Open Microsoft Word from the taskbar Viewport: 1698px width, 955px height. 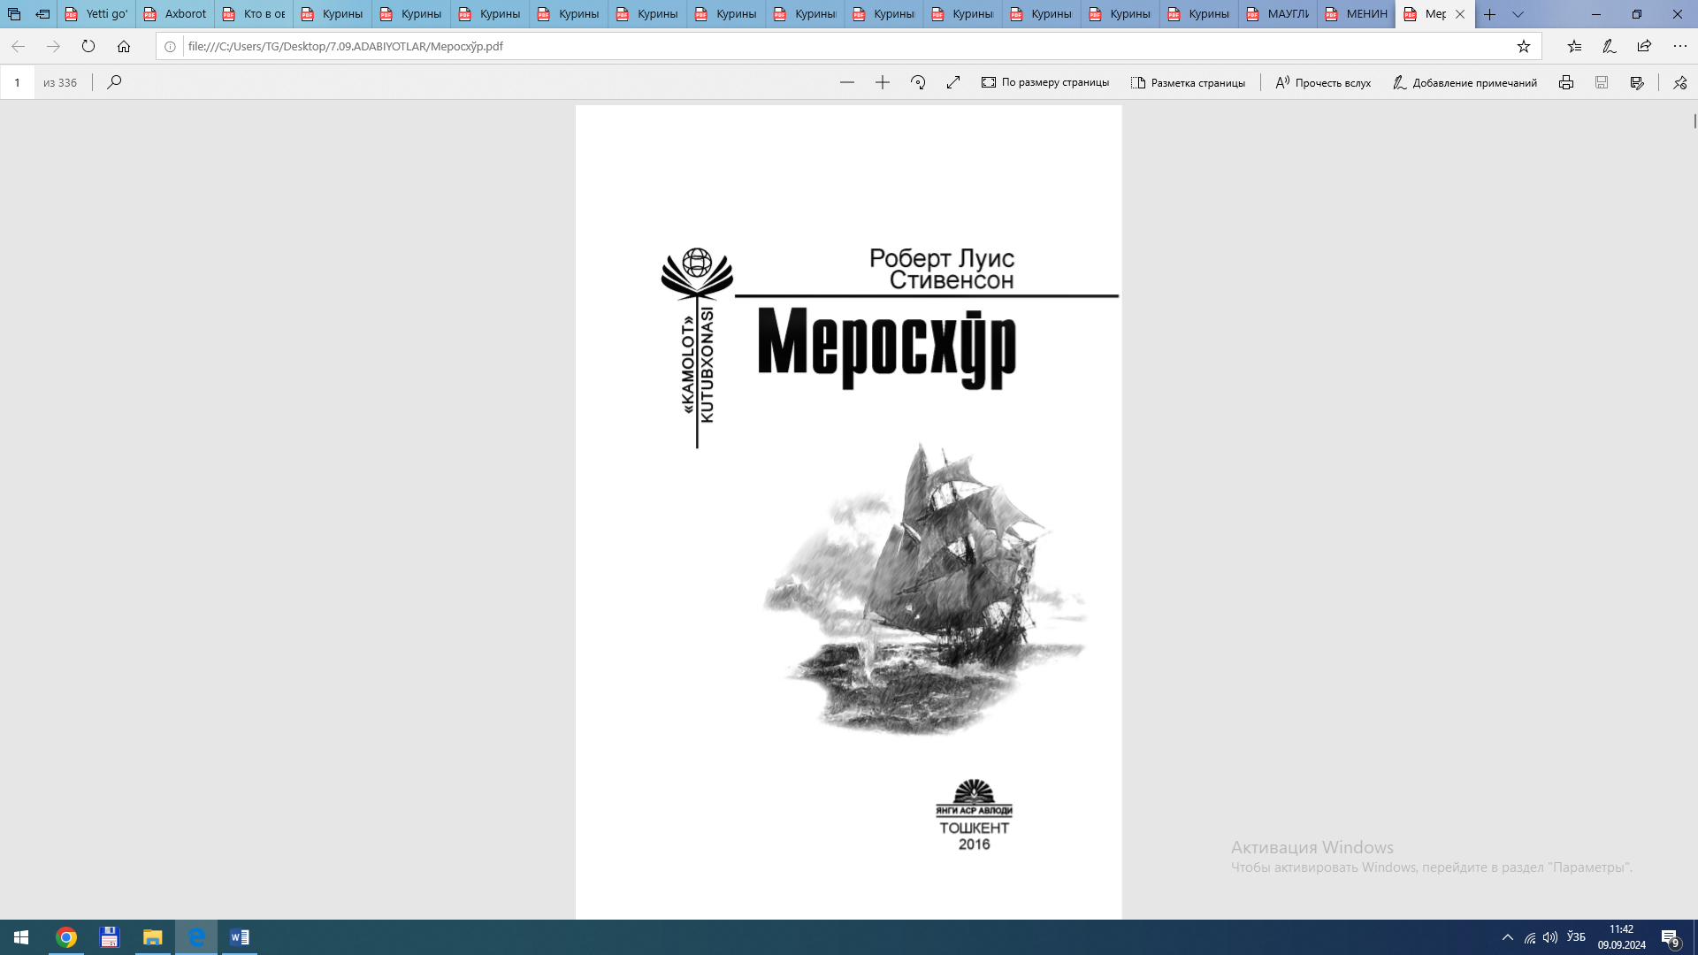(x=239, y=936)
